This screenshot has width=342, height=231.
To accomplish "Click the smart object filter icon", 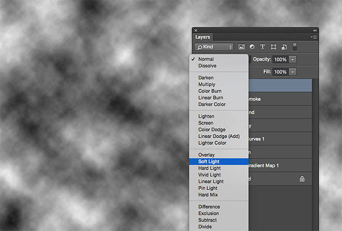I will pyautogui.click(x=284, y=47).
